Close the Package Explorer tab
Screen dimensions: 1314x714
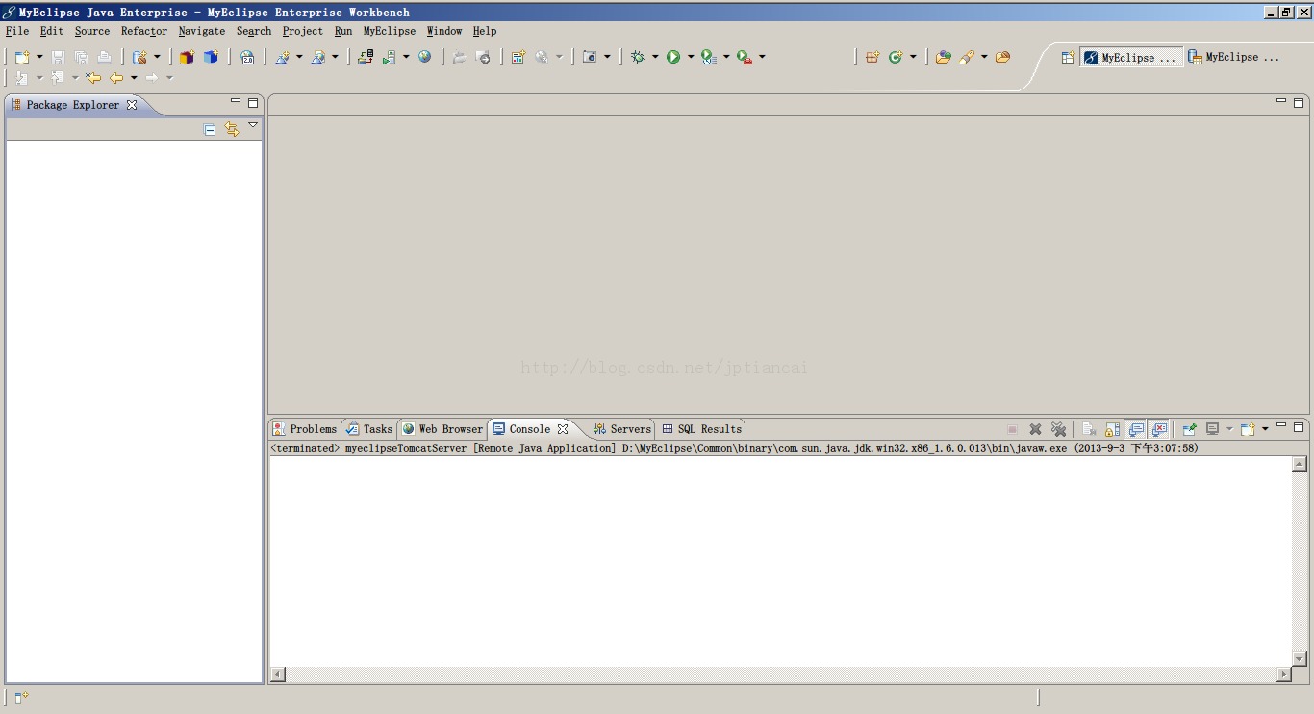132,105
